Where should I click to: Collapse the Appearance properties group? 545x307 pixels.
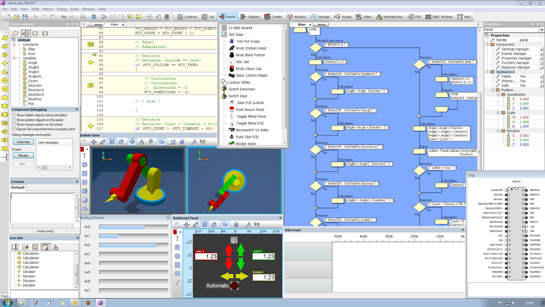click(x=487, y=72)
